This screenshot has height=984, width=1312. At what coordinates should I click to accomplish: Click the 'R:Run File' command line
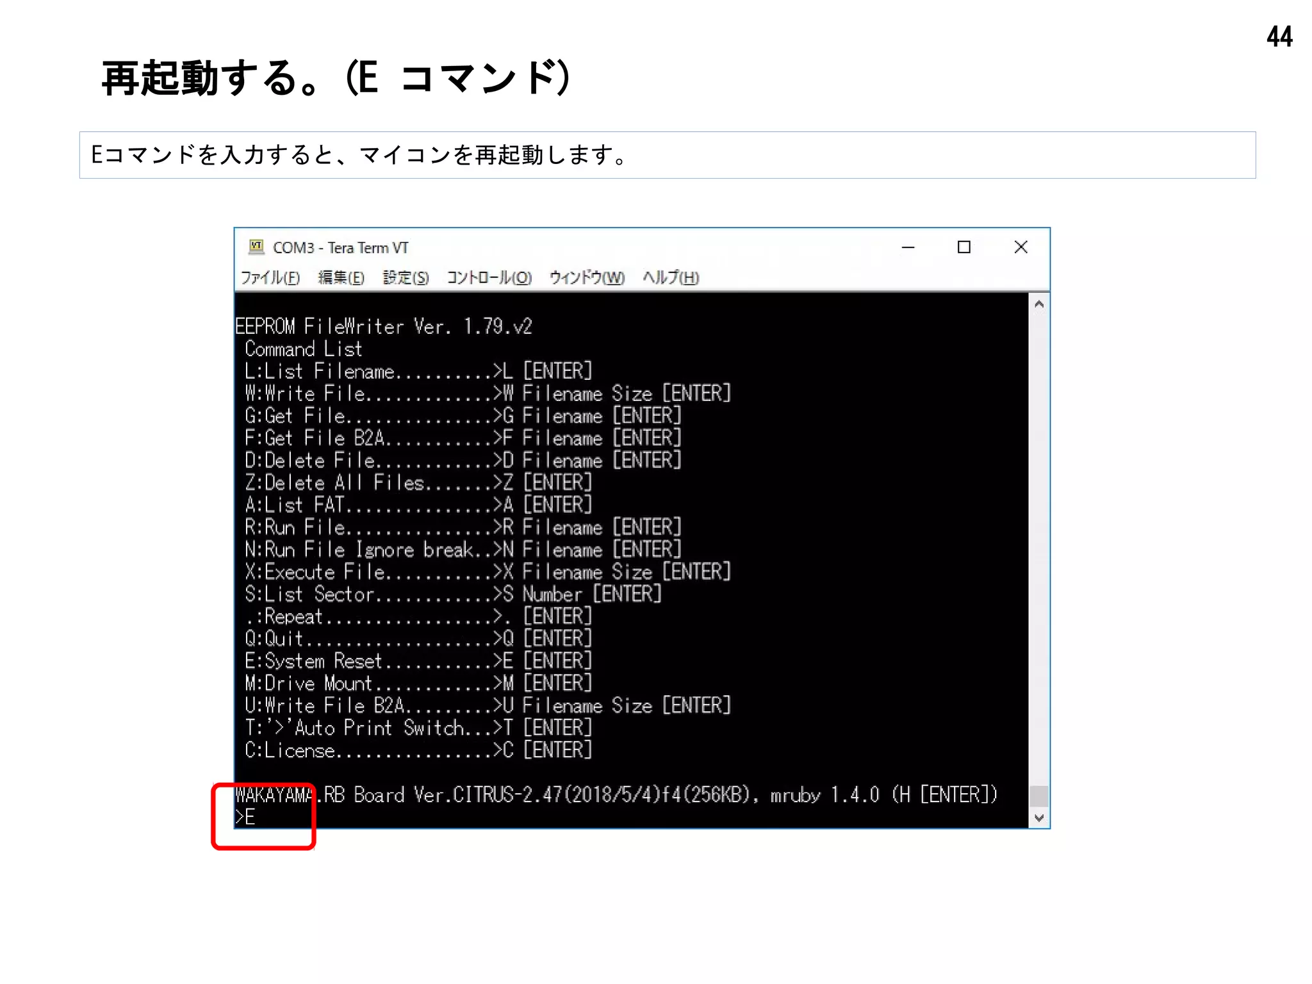pyautogui.click(x=463, y=527)
